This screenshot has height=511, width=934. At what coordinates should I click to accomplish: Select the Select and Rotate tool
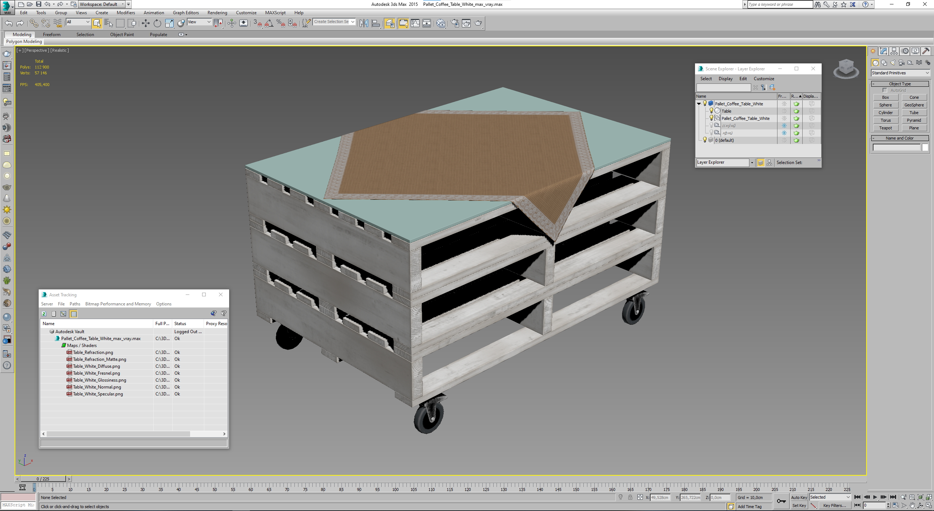[x=157, y=23]
